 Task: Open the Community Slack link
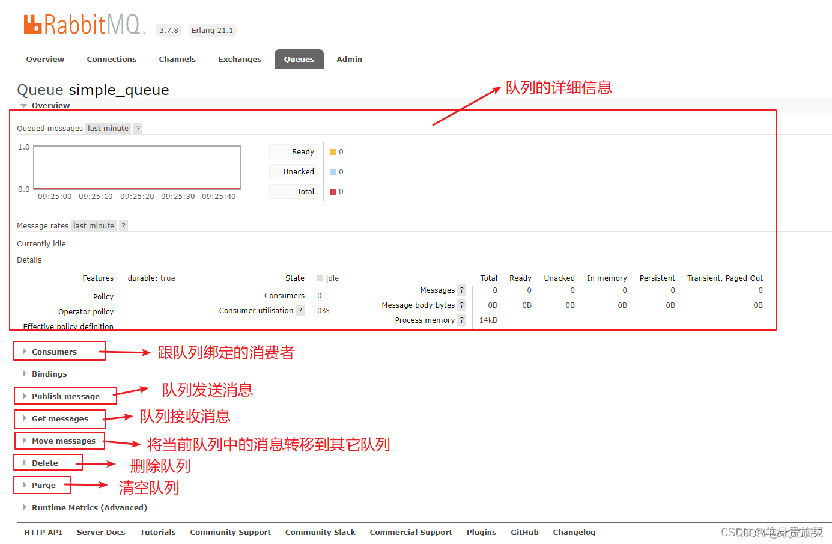point(320,532)
